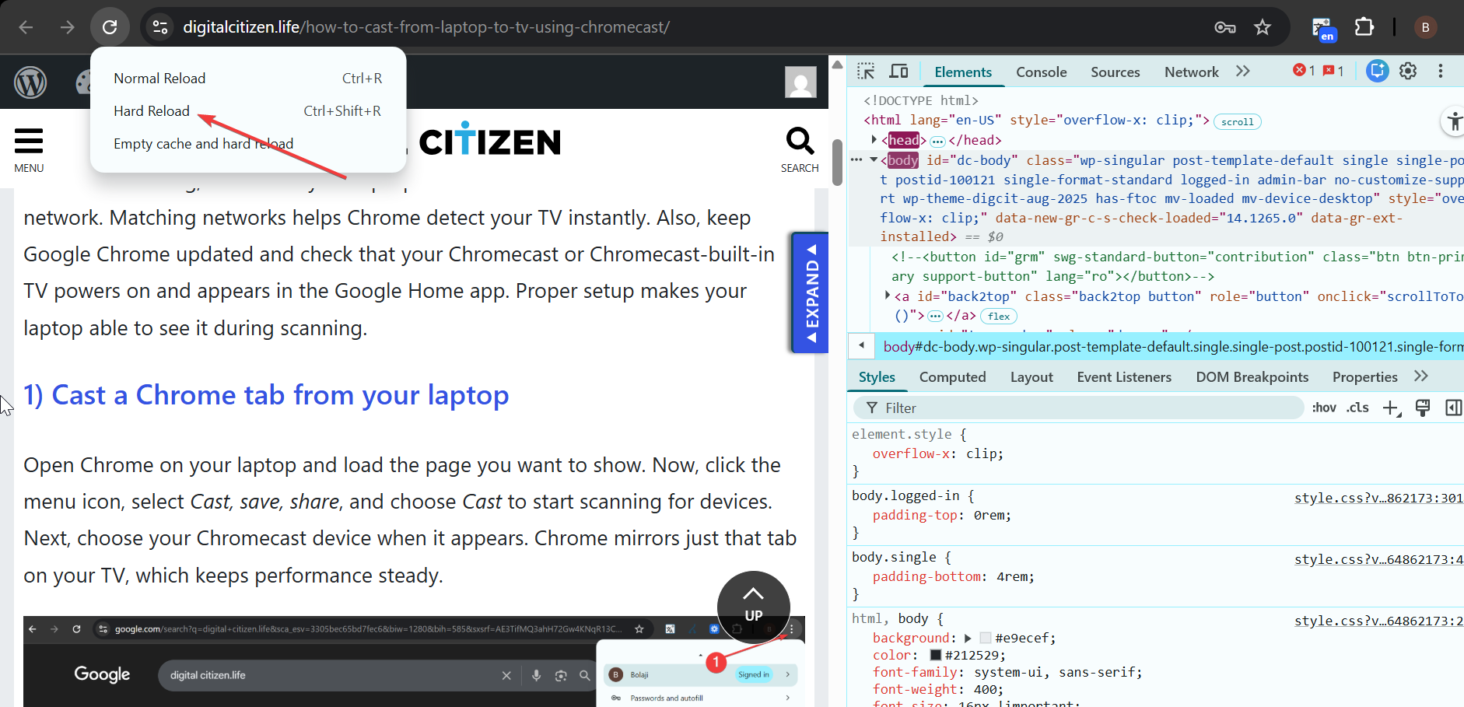The width and height of the screenshot is (1464, 707).
Task: Go back to the previous page
Action: coord(26,27)
